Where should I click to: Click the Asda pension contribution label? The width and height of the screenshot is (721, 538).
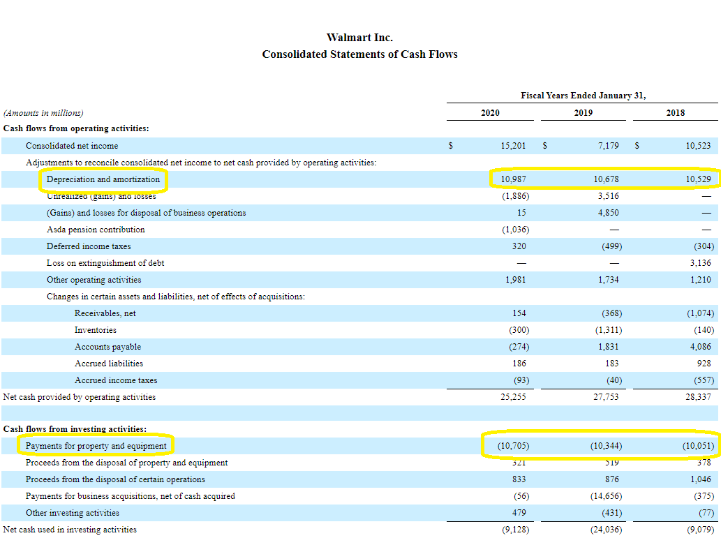[96, 230]
